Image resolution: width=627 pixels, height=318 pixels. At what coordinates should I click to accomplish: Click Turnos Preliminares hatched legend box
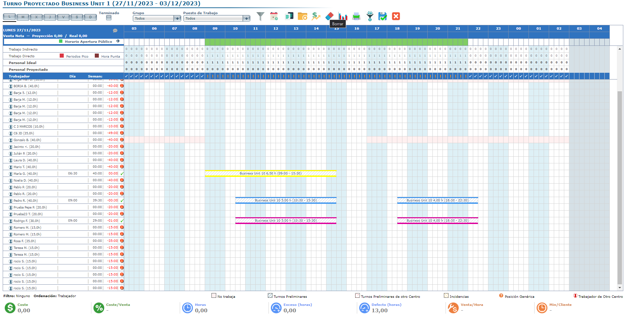pos(270,295)
